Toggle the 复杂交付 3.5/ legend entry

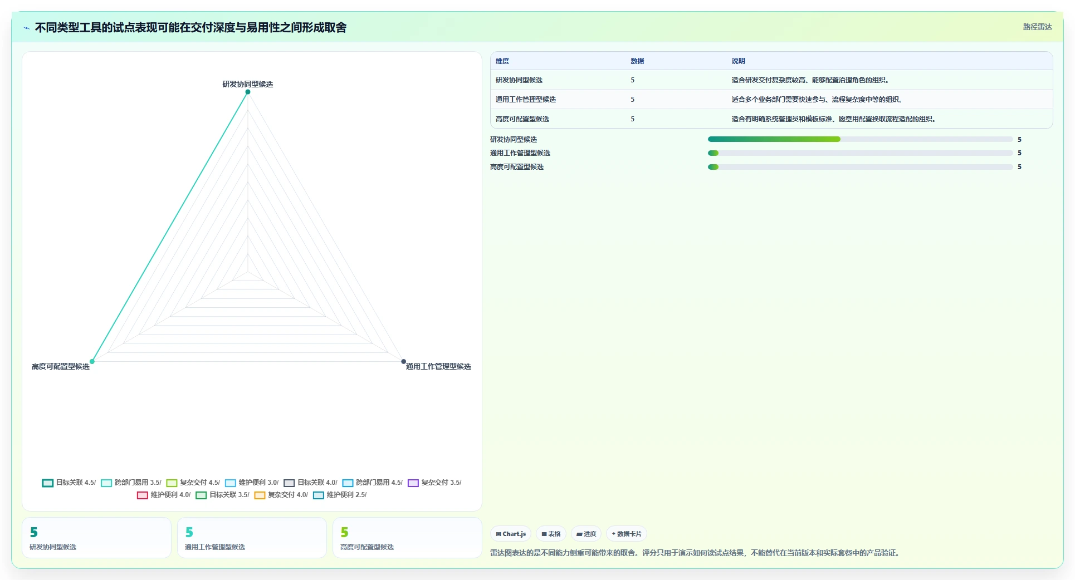[434, 483]
